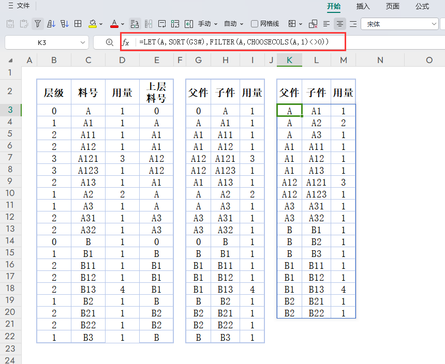Image resolution: width=445 pixels, height=364 pixels.
Task: Click the borders icon
Action: pos(292,24)
